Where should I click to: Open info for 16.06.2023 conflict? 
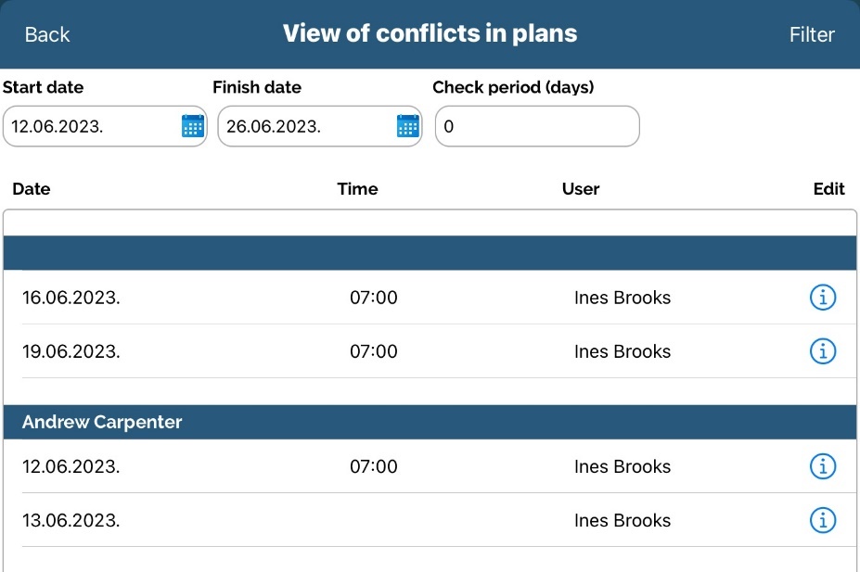(x=823, y=298)
